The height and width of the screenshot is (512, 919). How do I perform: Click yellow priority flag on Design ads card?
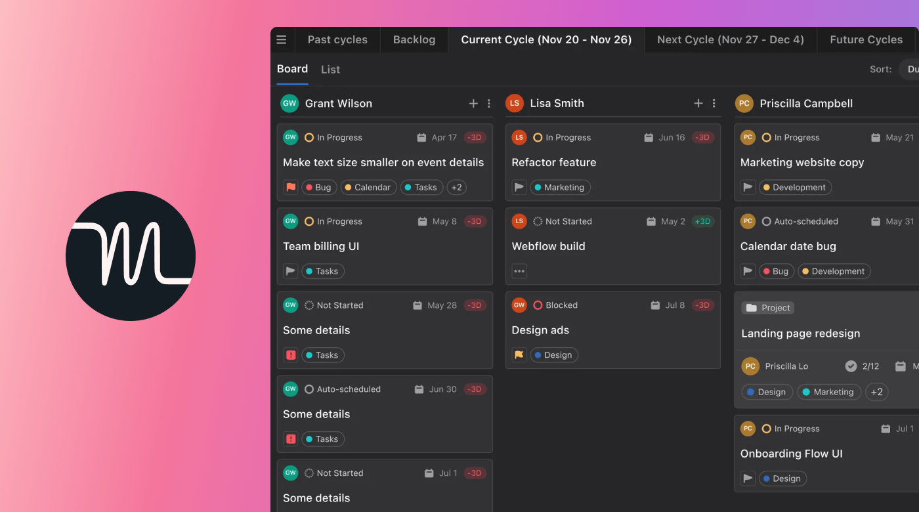pyautogui.click(x=519, y=355)
